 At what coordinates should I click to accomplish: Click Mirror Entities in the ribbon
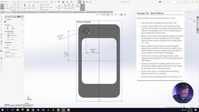pos(45,5)
